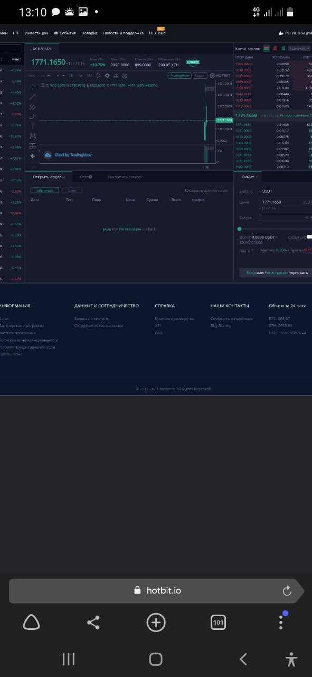Viewport: 312px width, 677px height.
Task: Select the trend line drawing tool
Action: [33, 96]
